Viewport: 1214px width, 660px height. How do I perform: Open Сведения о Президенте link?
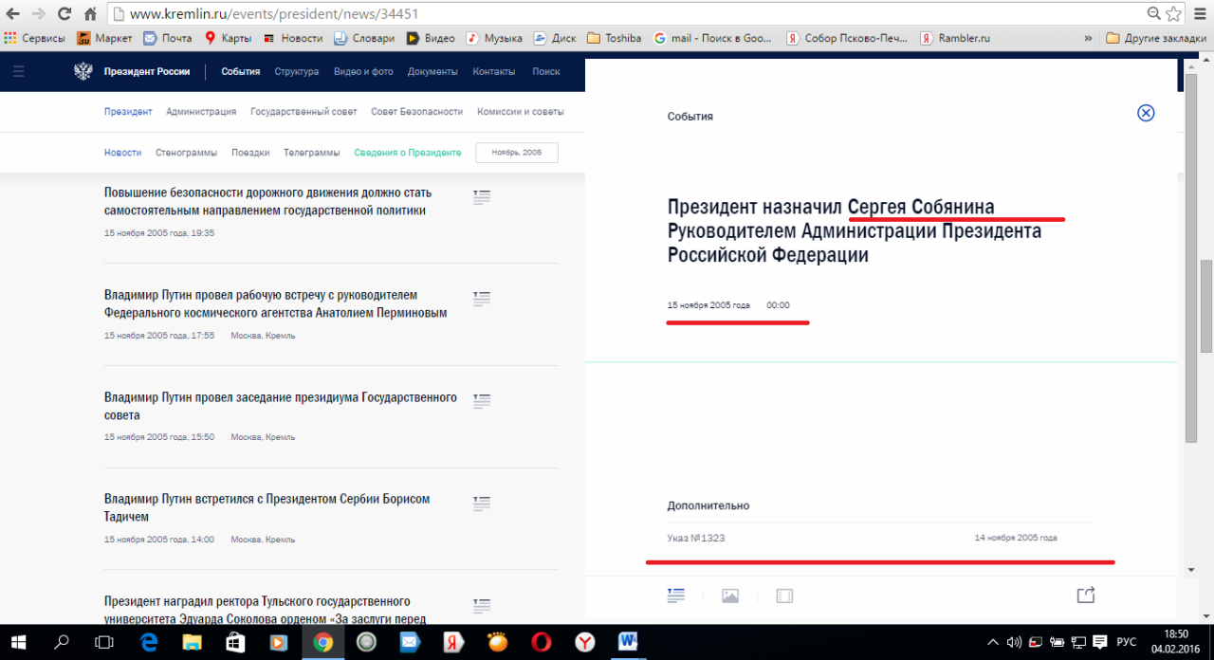tap(408, 152)
